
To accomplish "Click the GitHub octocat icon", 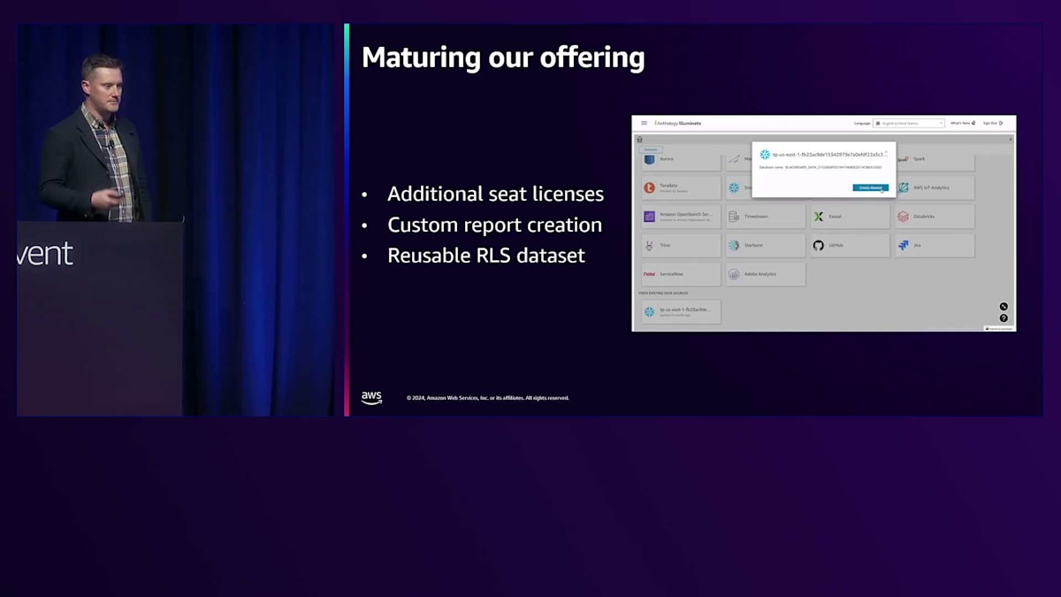I will coord(818,246).
